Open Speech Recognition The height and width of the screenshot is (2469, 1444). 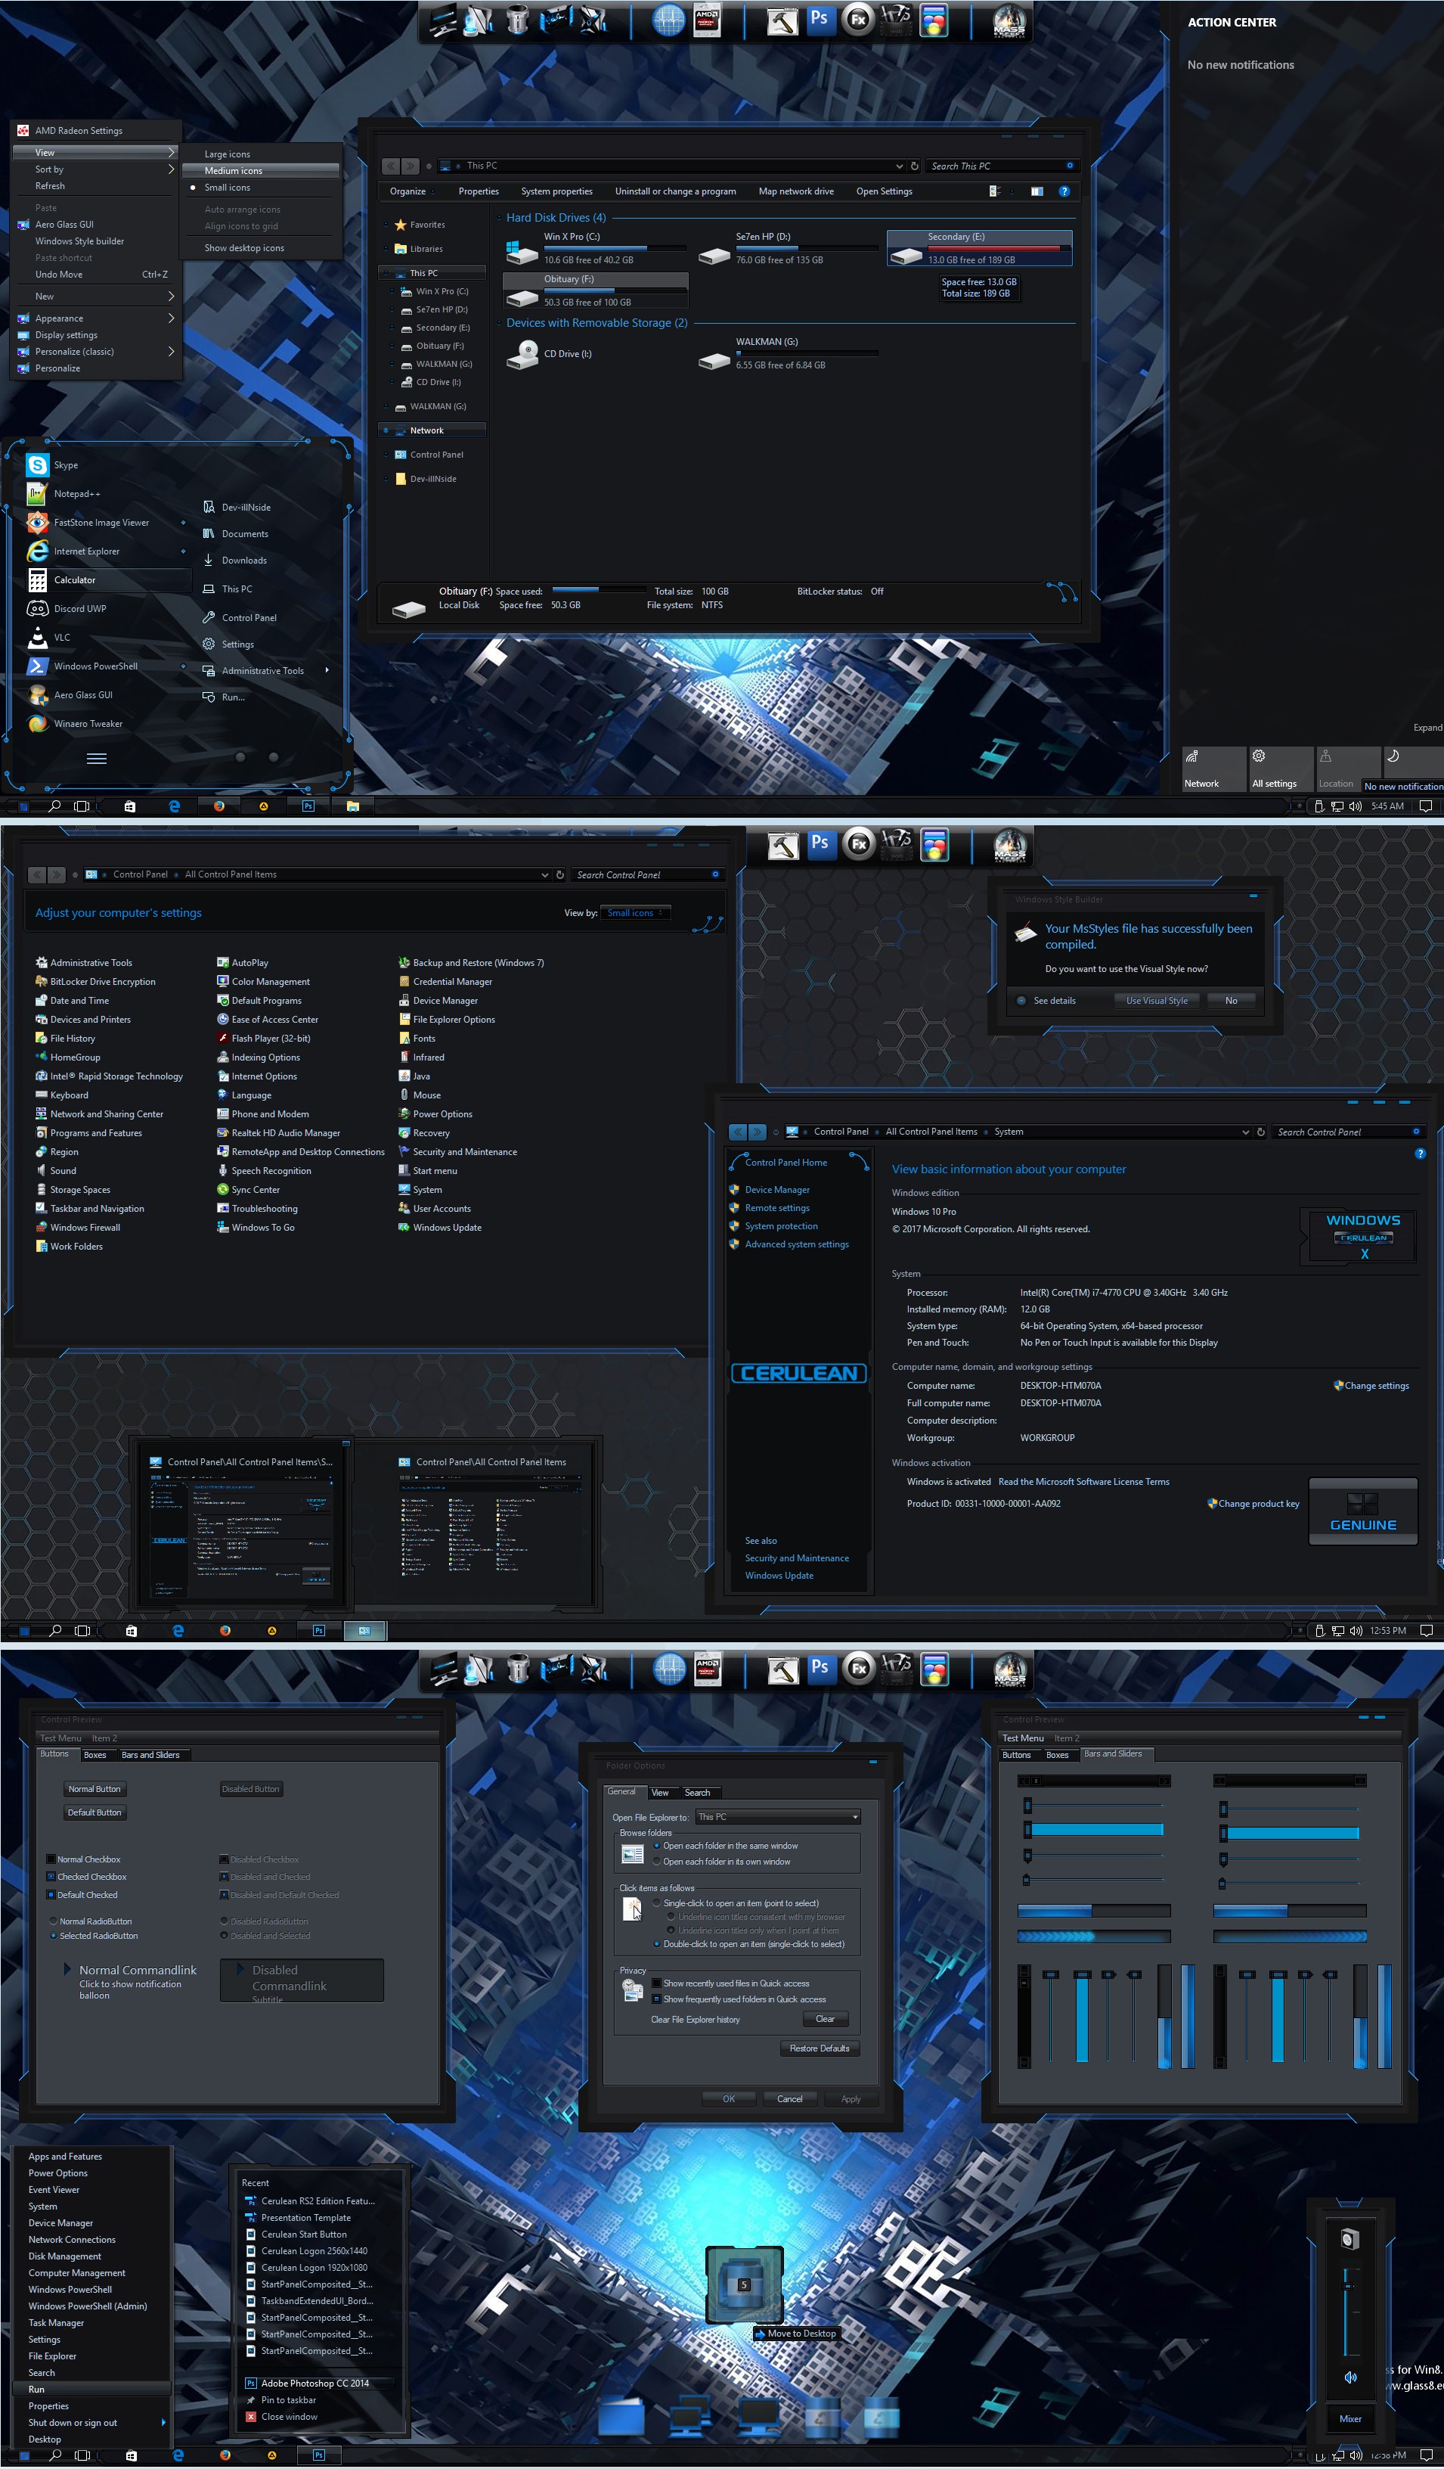(x=265, y=1171)
